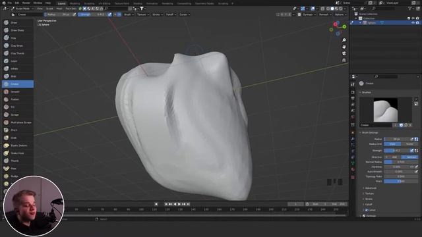Open the Modifiers wrench properties tab
The height and width of the screenshot is (237, 422).
click(x=353, y=139)
